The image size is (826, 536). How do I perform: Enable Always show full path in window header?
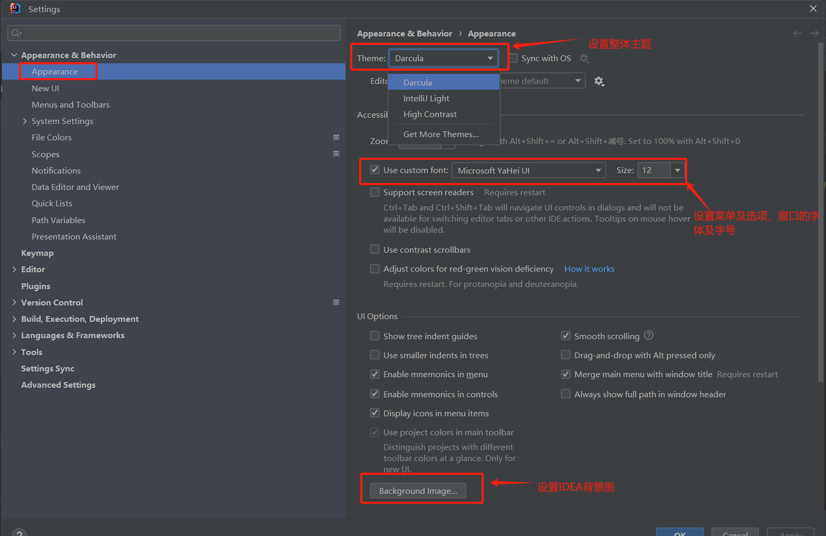[x=565, y=394]
